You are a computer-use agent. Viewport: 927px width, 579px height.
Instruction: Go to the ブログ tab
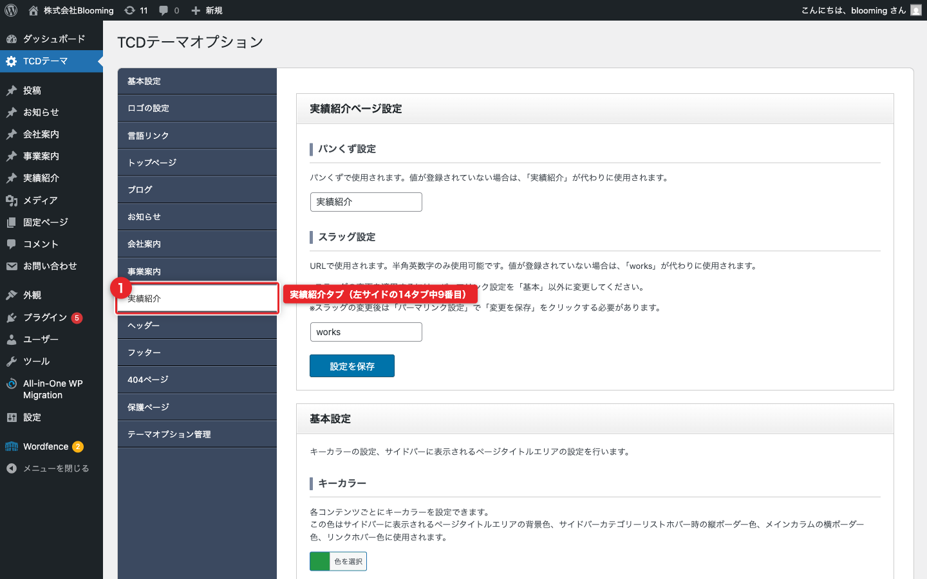[197, 190]
